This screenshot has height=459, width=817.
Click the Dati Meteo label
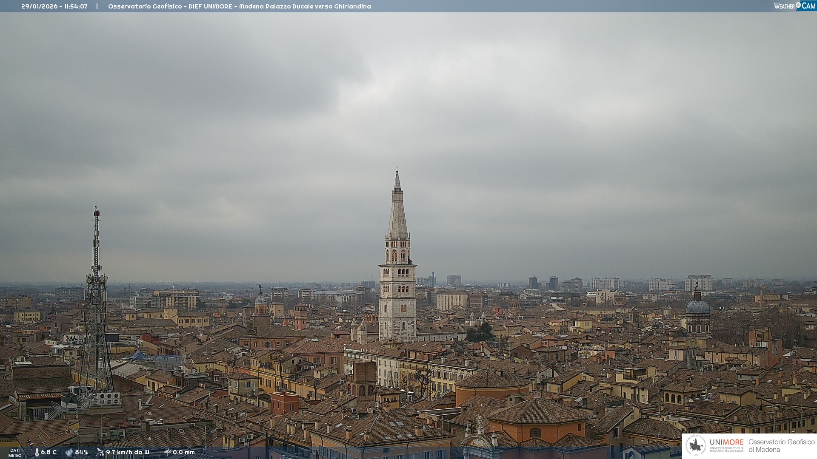(15, 453)
